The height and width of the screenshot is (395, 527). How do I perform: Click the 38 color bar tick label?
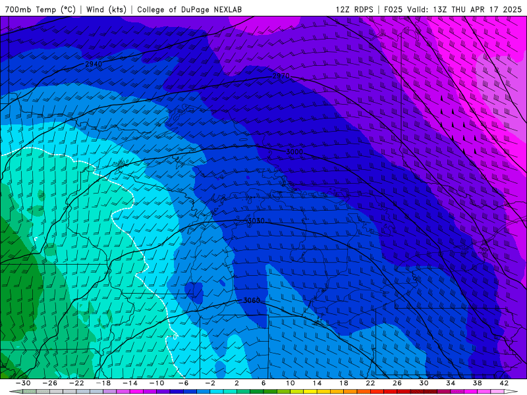pos(477,383)
